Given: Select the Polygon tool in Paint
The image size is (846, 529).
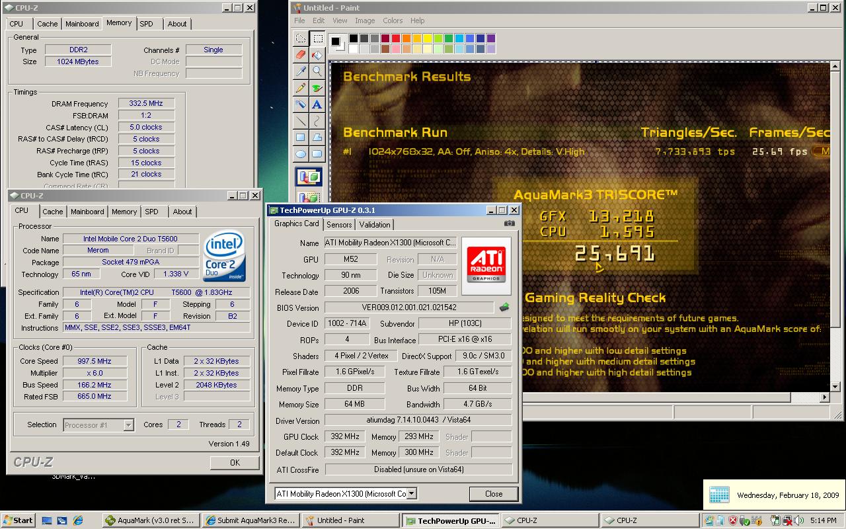Looking at the screenshot, I should 317,138.
